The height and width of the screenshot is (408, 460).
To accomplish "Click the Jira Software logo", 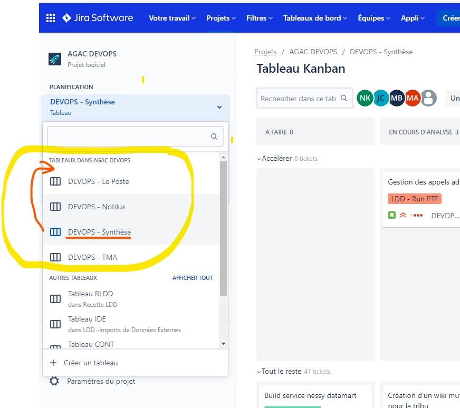I will coord(98,18).
